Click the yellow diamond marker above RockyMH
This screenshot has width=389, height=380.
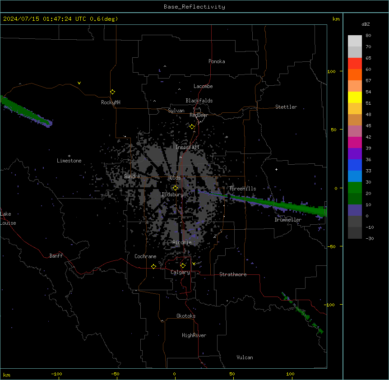(x=112, y=92)
